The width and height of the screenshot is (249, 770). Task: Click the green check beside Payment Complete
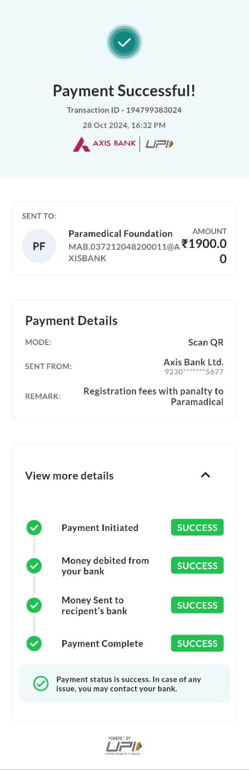(x=34, y=643)
